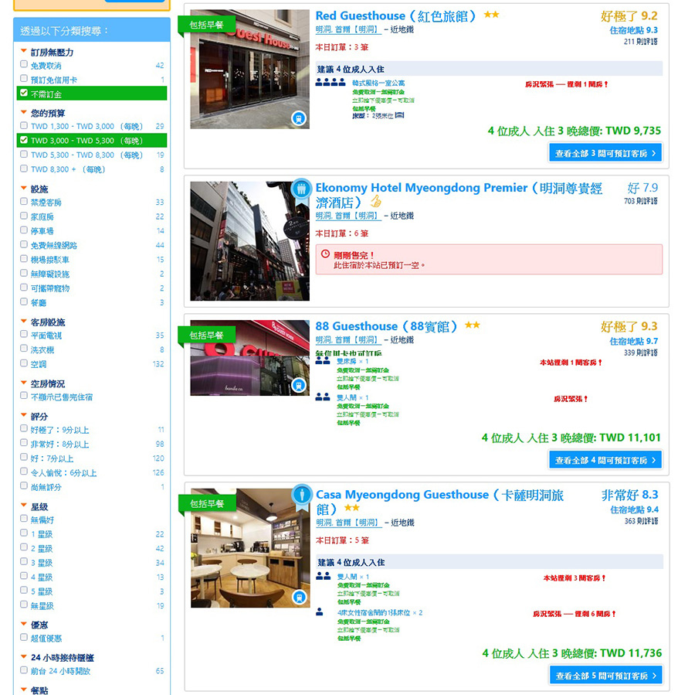The image size is (695, 695).
Task: Open the Ekonomy Hotel building photo
Action: click(250, 241)
